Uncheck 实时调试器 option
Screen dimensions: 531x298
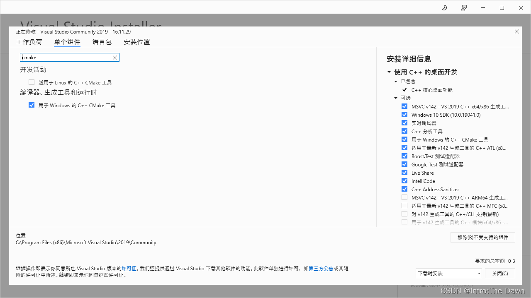404,123
